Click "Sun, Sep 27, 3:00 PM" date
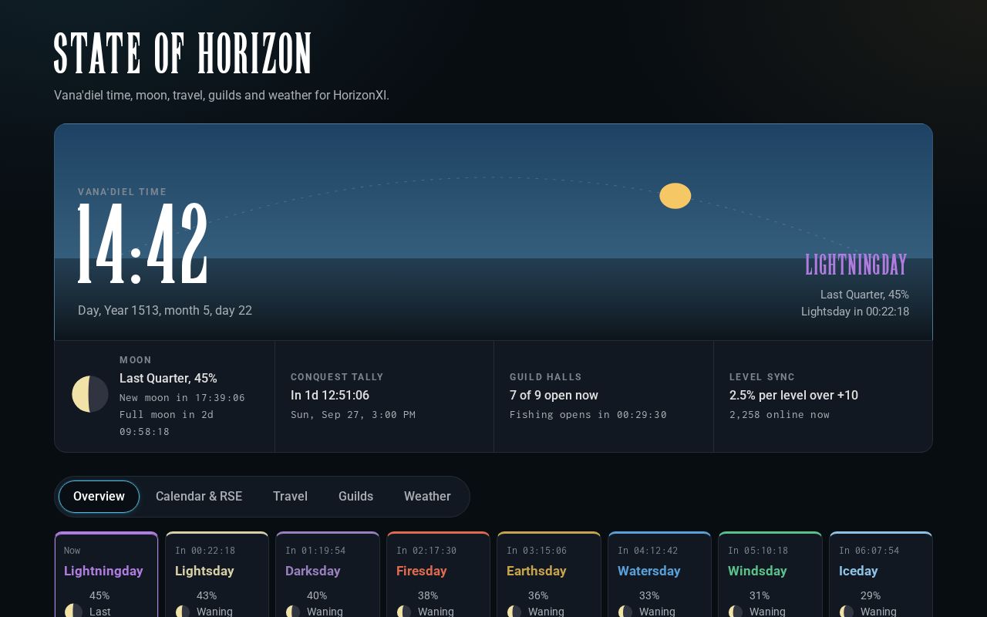This screenshot has height=617, width=987. [353, 415]
